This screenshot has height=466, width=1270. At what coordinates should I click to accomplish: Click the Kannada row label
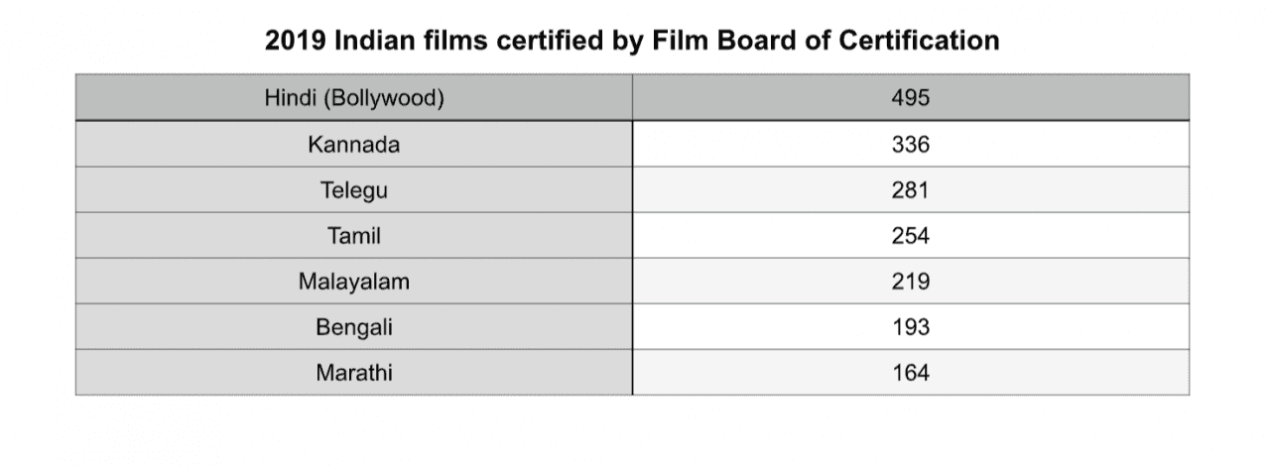pyautogui.click(x=354, y=145)
